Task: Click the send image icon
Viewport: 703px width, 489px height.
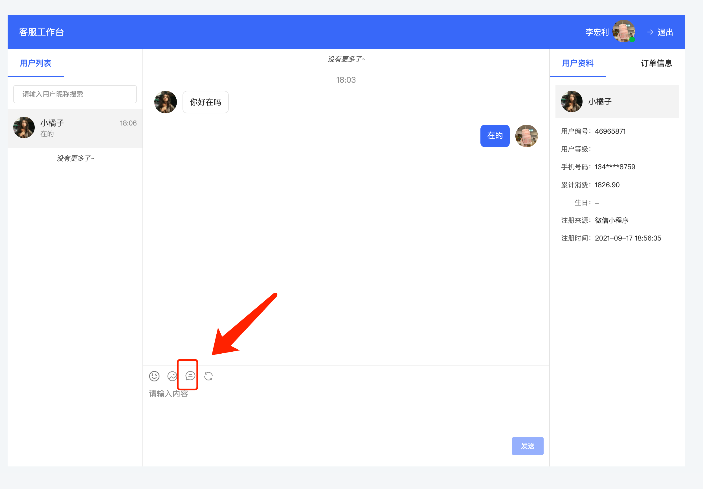Action: pyautogui.click(x=172, y=376)
